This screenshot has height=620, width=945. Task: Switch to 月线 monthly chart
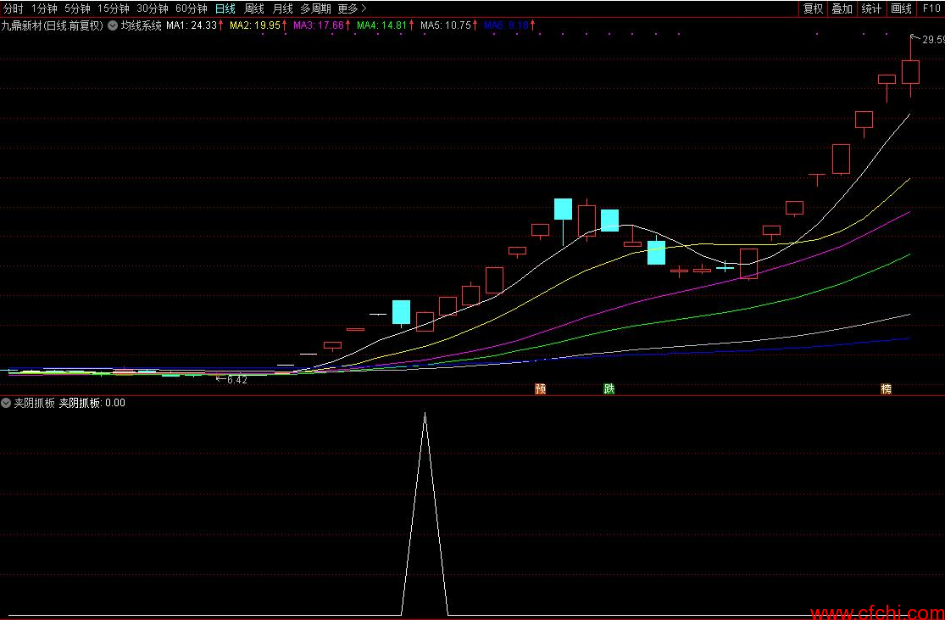click(x=282, y=8)
